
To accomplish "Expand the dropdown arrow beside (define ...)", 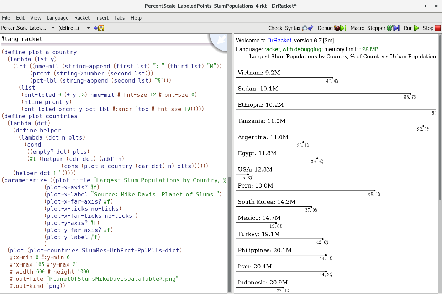I will tap(88, 28).
